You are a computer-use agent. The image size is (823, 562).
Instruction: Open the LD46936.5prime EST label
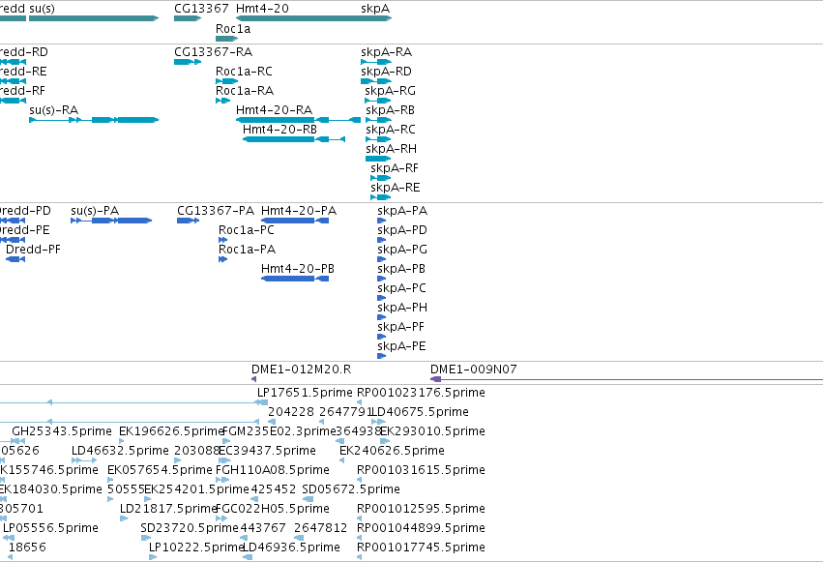pyautogui.click(x=291, y=547)
